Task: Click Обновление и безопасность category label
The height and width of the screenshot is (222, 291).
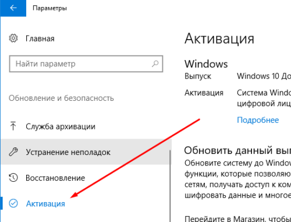Action: (61, 98)
